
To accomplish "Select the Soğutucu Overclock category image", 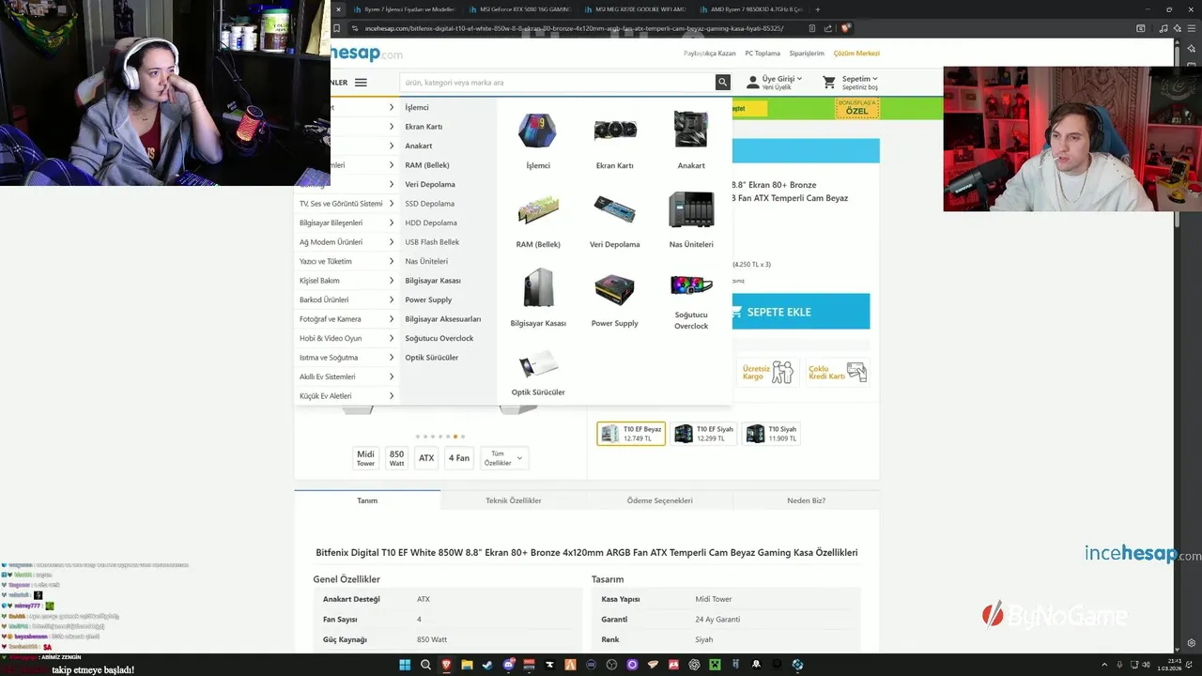I will point(691,284).
